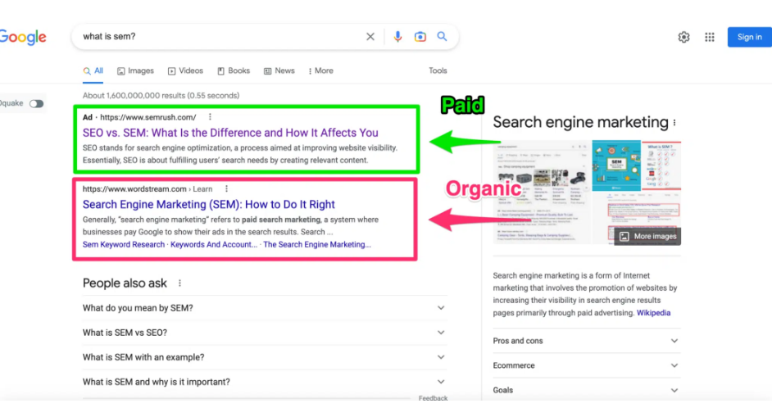
Task: Open three-dot menu beside wordstream URL
Action: pos(227,189)
